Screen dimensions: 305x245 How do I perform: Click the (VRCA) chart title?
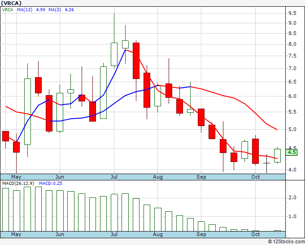[11, 3]
